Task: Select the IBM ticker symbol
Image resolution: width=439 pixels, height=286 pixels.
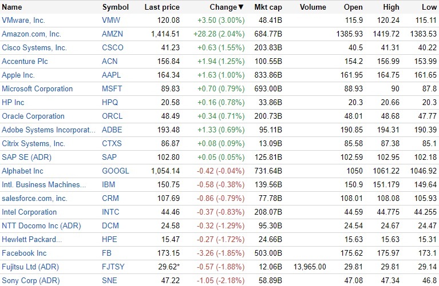Action: click(109, 185)
